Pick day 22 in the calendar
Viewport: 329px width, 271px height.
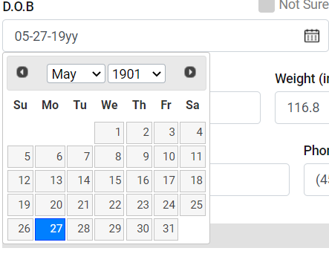(109, 205)
